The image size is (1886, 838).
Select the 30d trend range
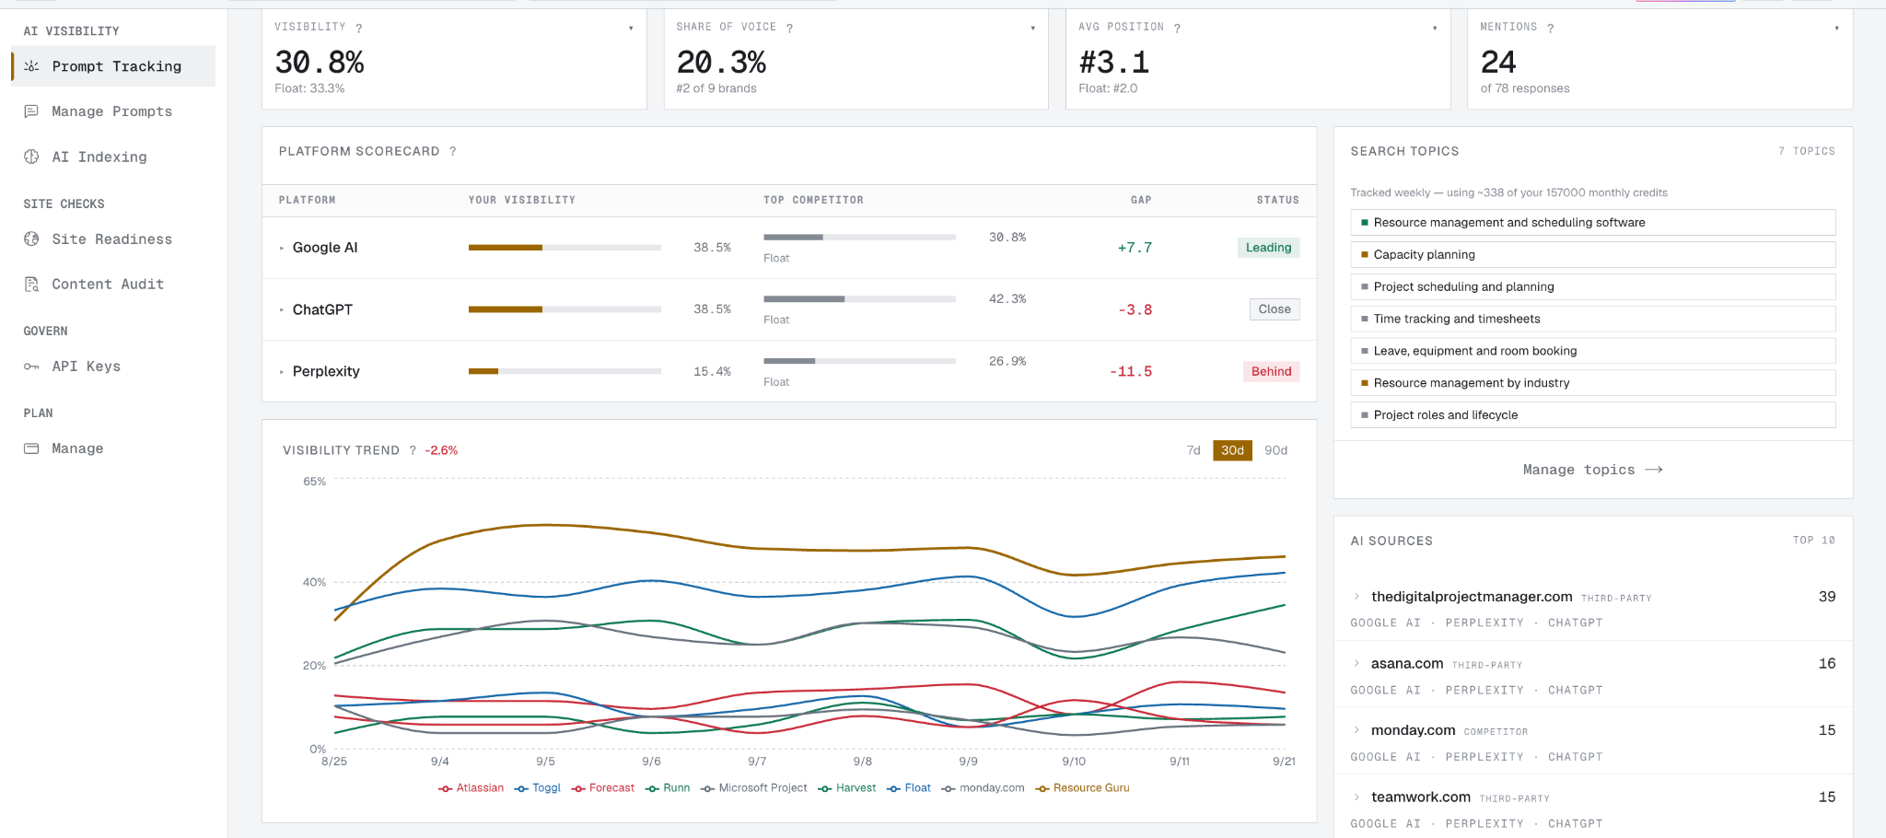pos(1232,450)
